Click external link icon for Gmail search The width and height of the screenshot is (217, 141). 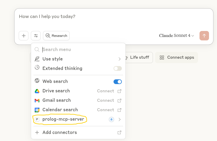(119, 101)
